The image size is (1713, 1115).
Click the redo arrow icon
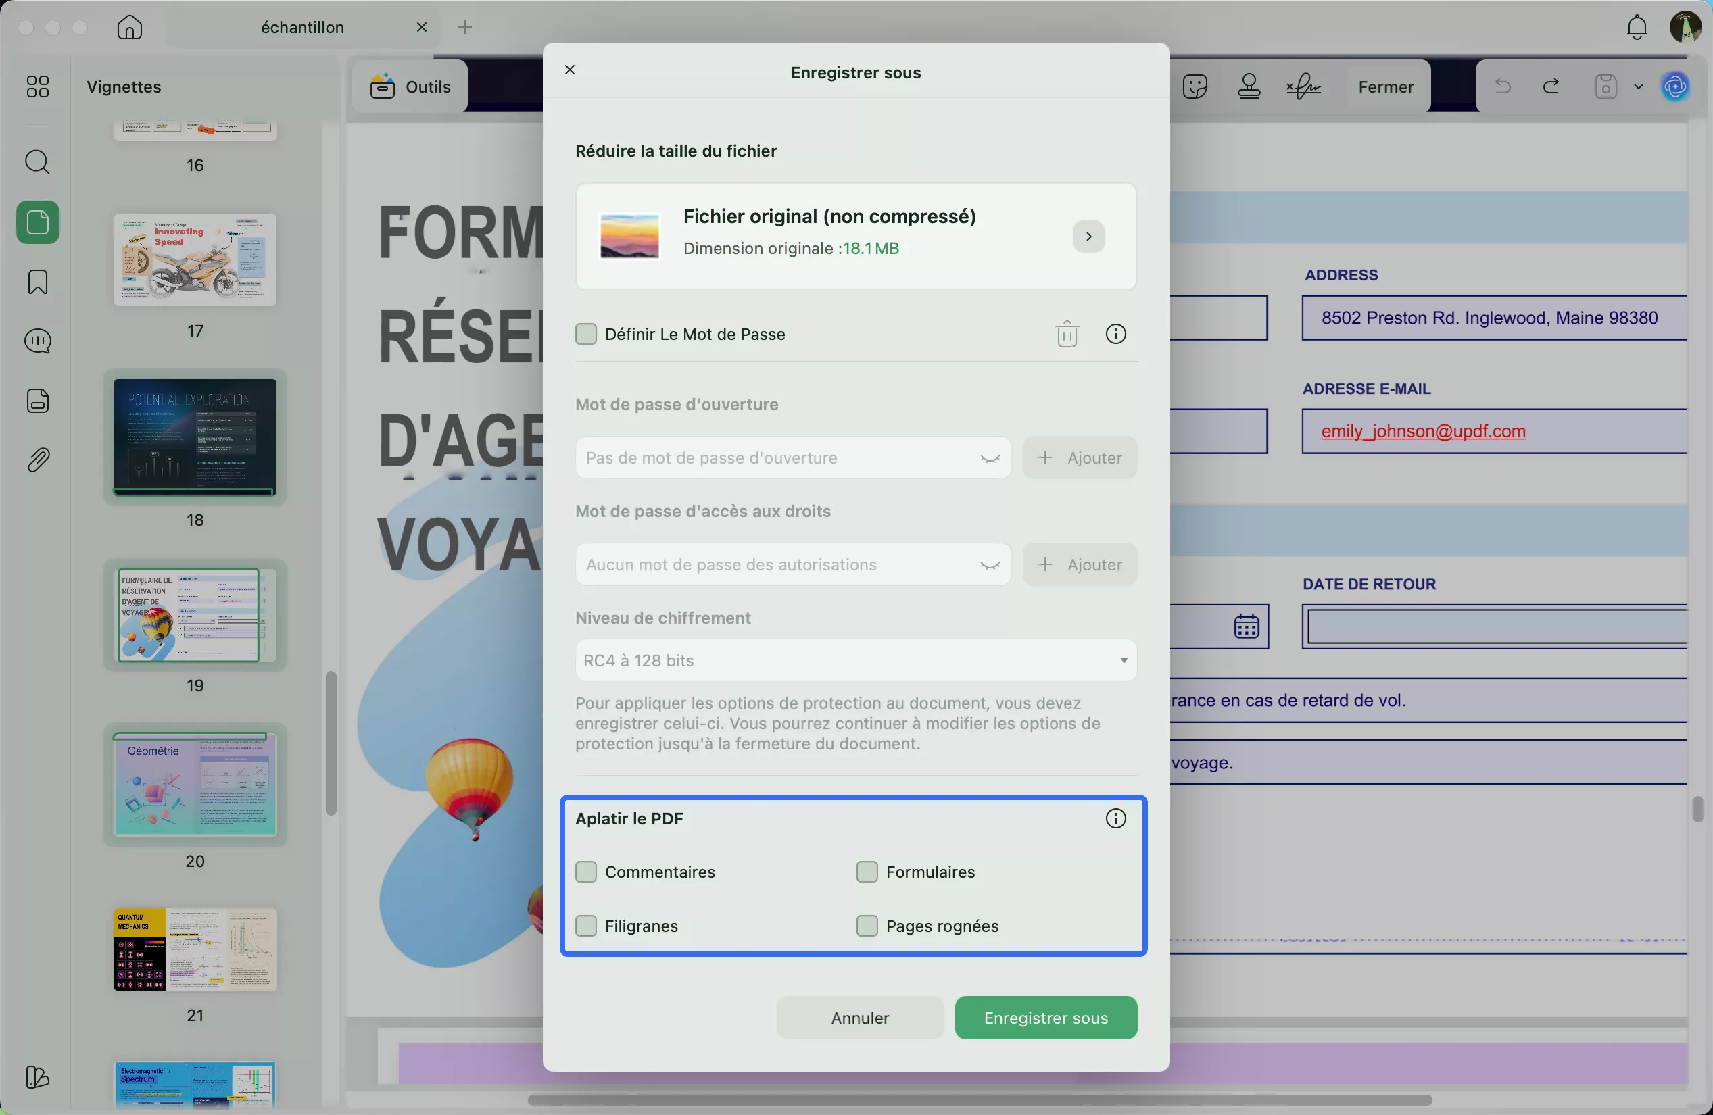1551,87
